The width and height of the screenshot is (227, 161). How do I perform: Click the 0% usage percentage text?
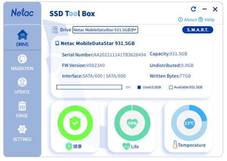128,87
